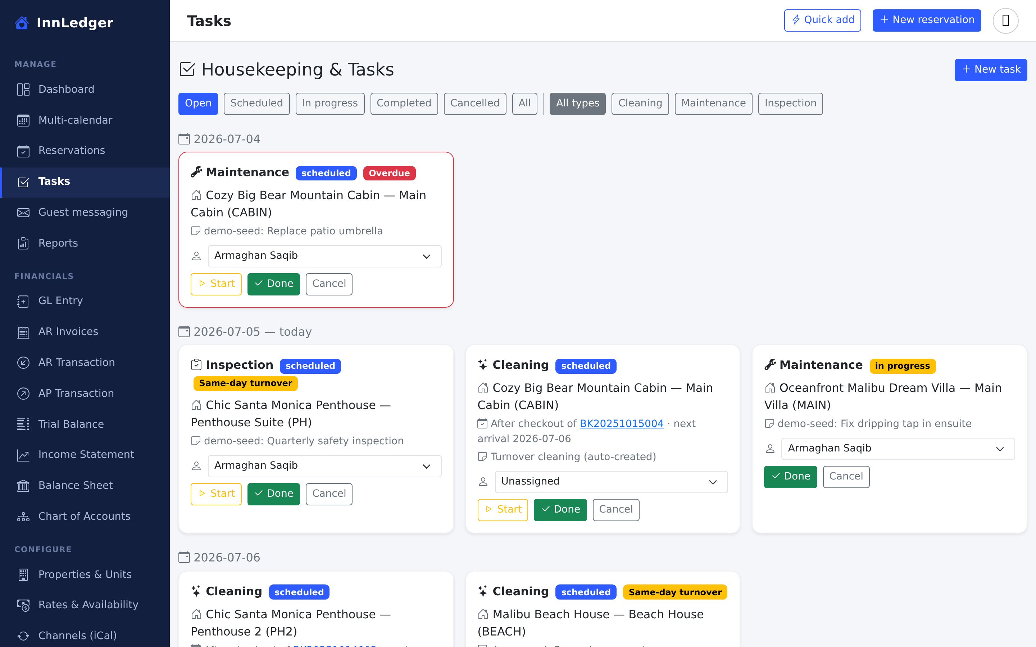This screenshot has width=1036, height=647.
Task: Open assignee dropdown on Malibu Villa maintenance card
Action: 898,449
